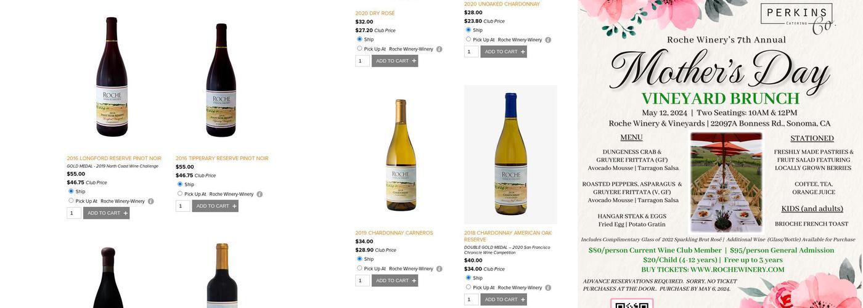
Task: Select Pick Up At for Tipperary Reserve Pinot
Action: pyautogui.click(x=180, y=193)
